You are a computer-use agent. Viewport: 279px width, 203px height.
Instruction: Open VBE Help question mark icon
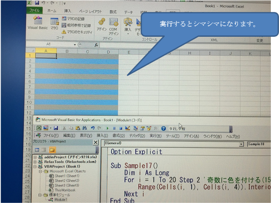(x=163, y=128)
